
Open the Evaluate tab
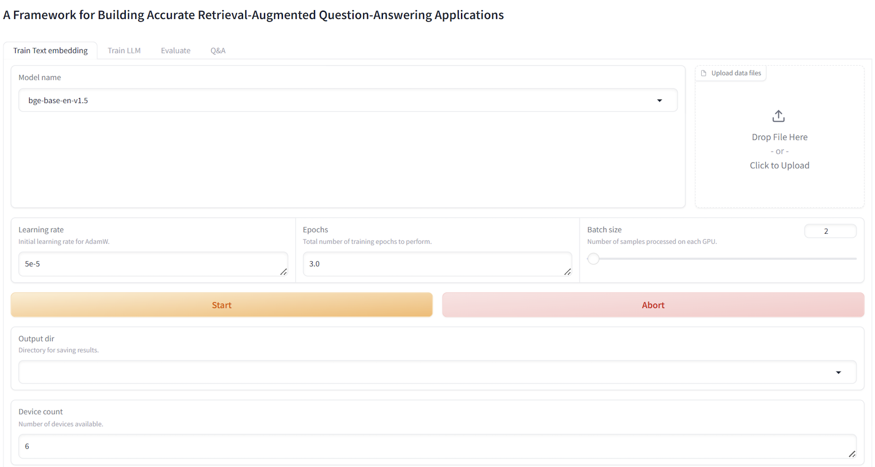[x=175, y=51]
